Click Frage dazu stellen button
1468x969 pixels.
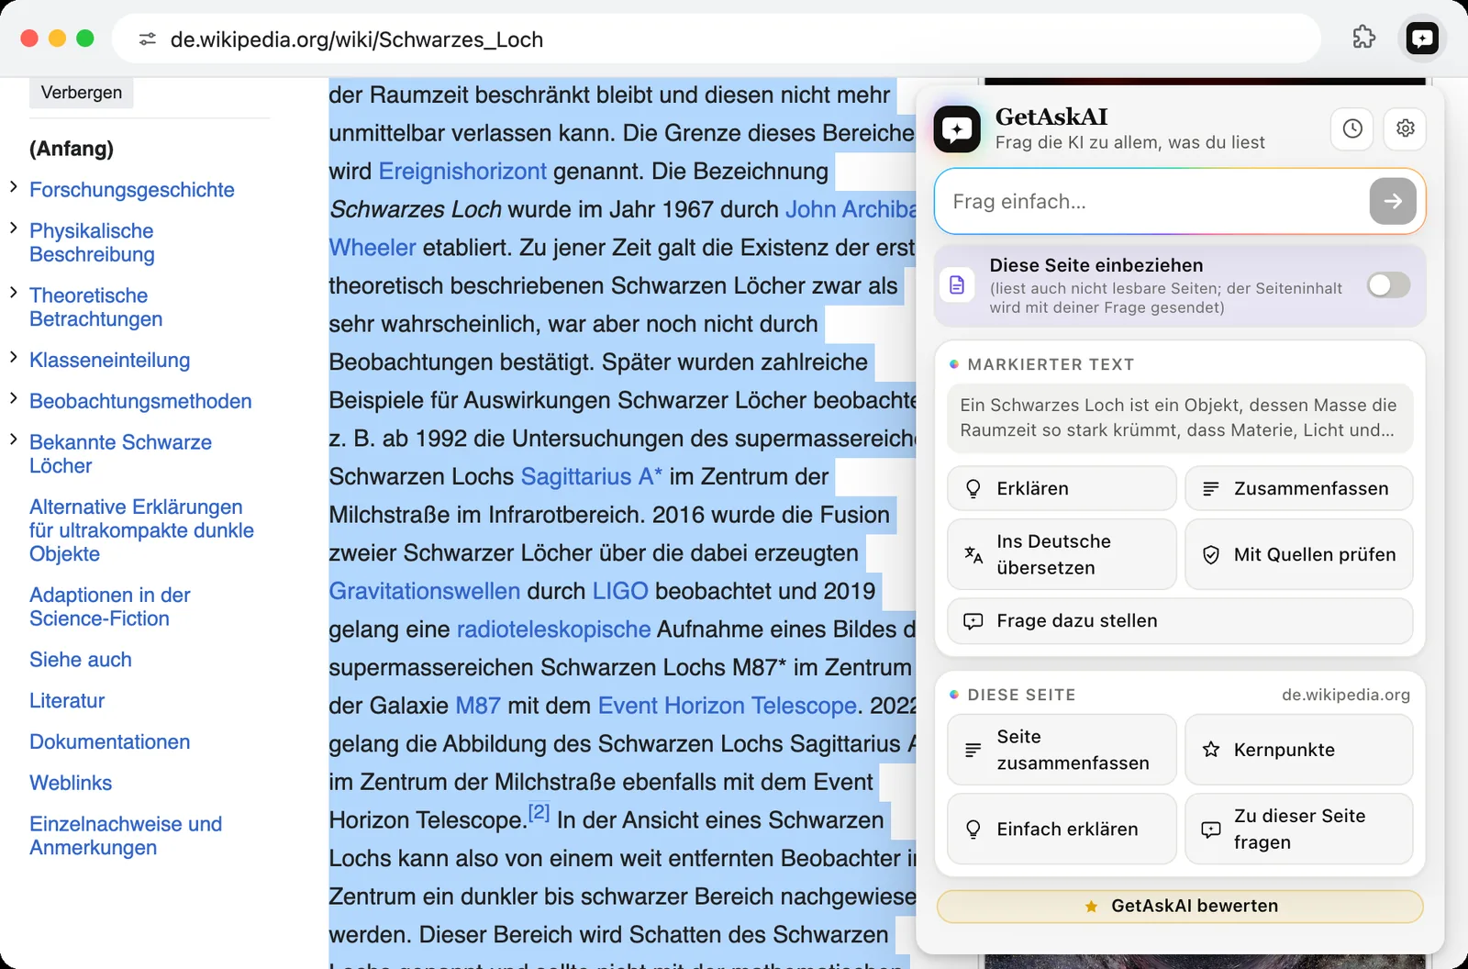point(1180,621)
